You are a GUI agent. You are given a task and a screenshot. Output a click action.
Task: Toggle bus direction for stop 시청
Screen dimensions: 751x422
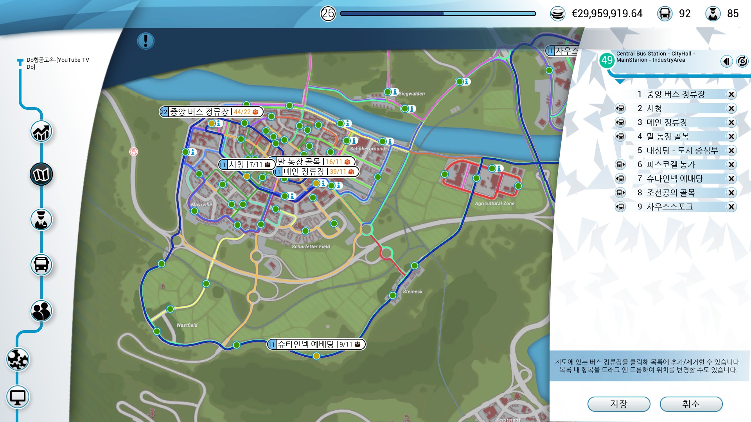620,108
